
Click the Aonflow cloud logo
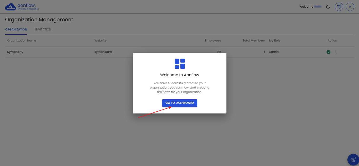(11, 7)
